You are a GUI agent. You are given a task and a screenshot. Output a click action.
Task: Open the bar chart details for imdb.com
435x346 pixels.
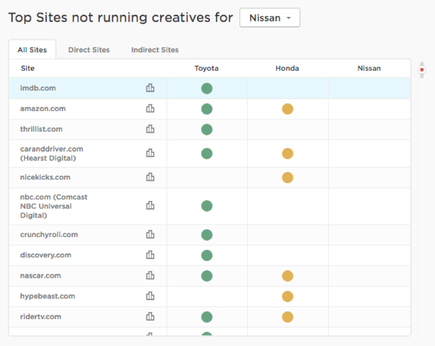click(x=150, y=88)
